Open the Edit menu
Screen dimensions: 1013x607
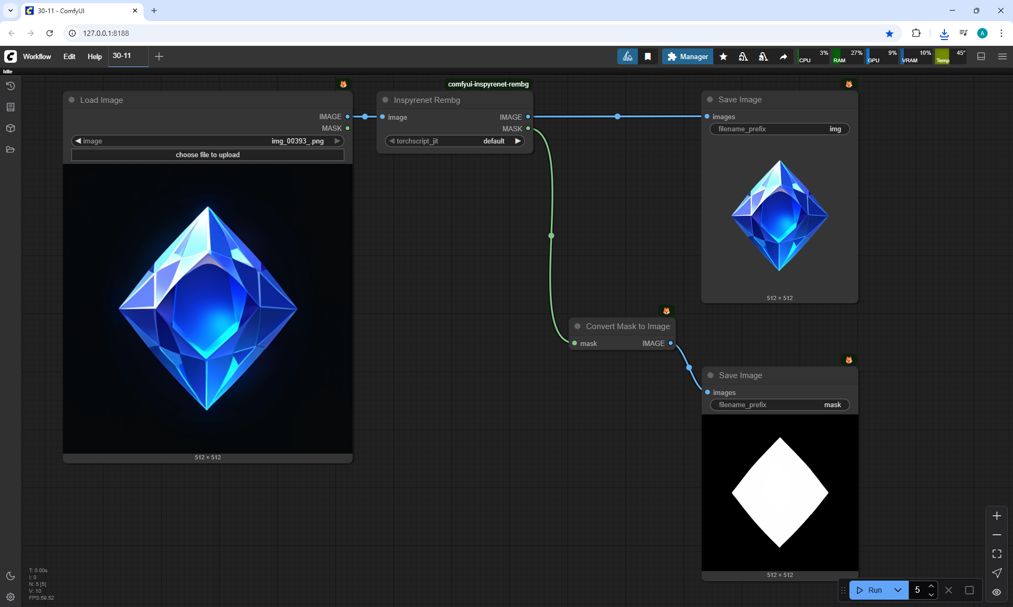tap(69, 56)
